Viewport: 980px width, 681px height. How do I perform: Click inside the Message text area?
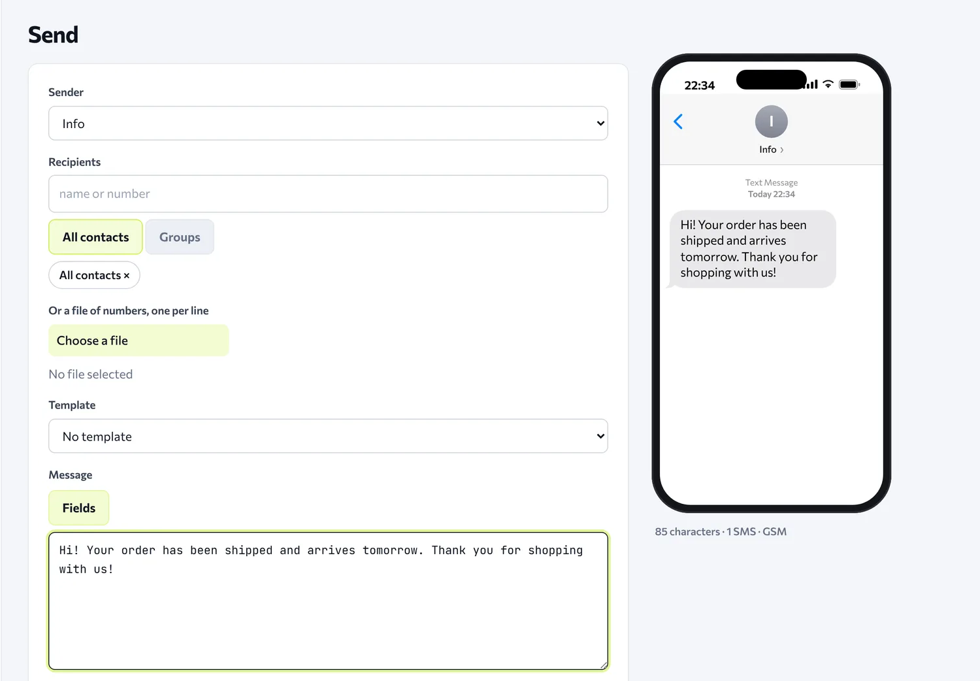tap(328, 601)
